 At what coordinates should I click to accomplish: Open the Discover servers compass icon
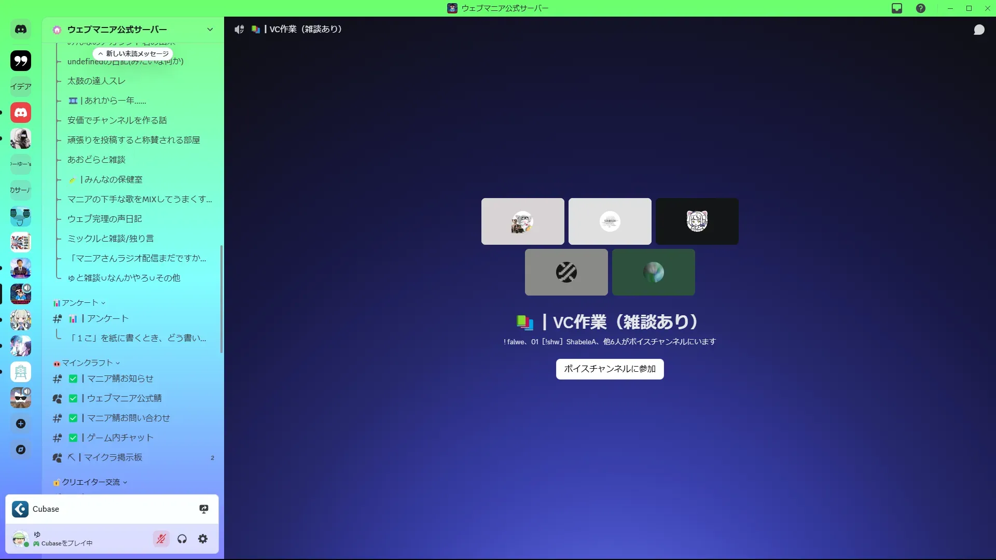pyautogui.click(x=21, y=450)
